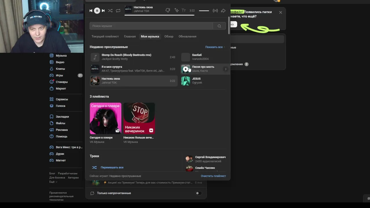
Task: Click the Игры counter badge 21
Action: click(80, 75)
